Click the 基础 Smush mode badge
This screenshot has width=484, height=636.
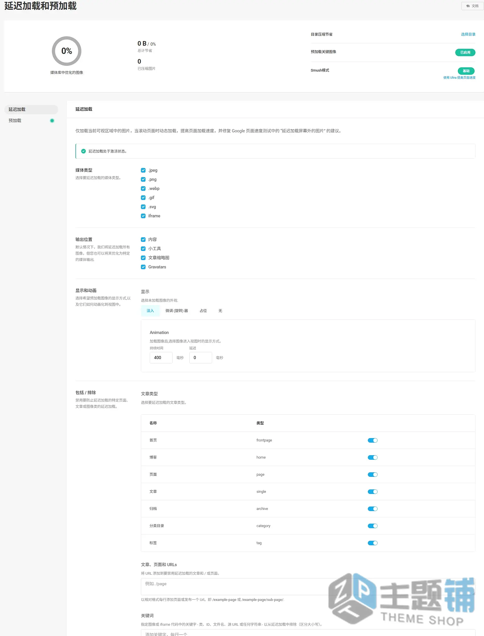point(466,71)
